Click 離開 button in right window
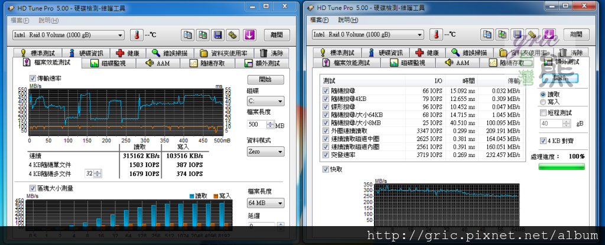This screenshot has height=245, width=605. (x=577, y=35)
